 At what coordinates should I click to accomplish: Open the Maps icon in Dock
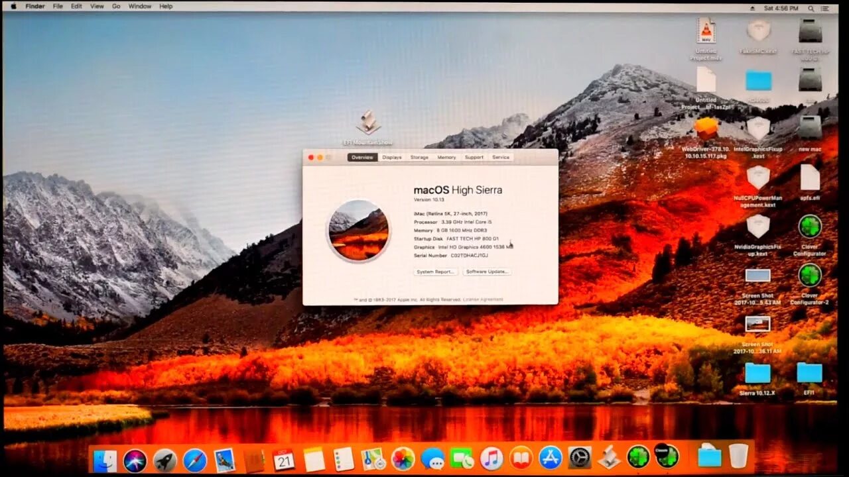pyautogui.click(x=373, y=459)
